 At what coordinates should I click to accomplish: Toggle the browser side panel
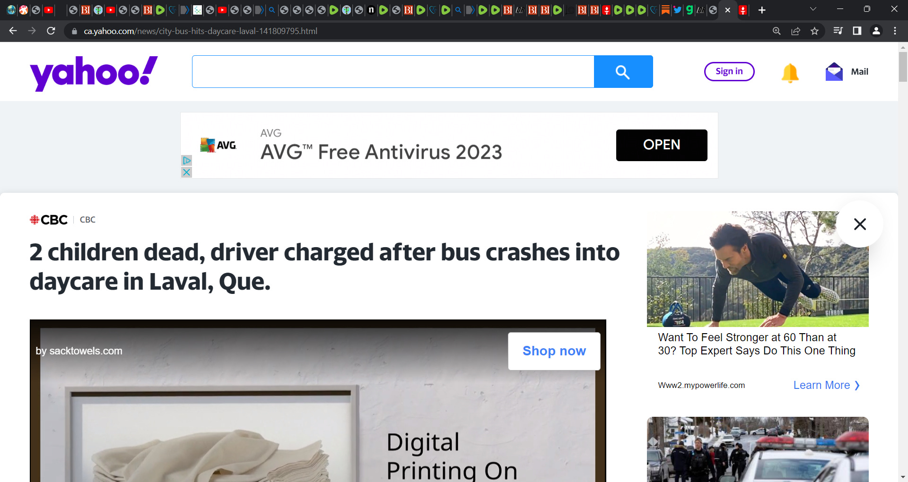tap(857, 31)
